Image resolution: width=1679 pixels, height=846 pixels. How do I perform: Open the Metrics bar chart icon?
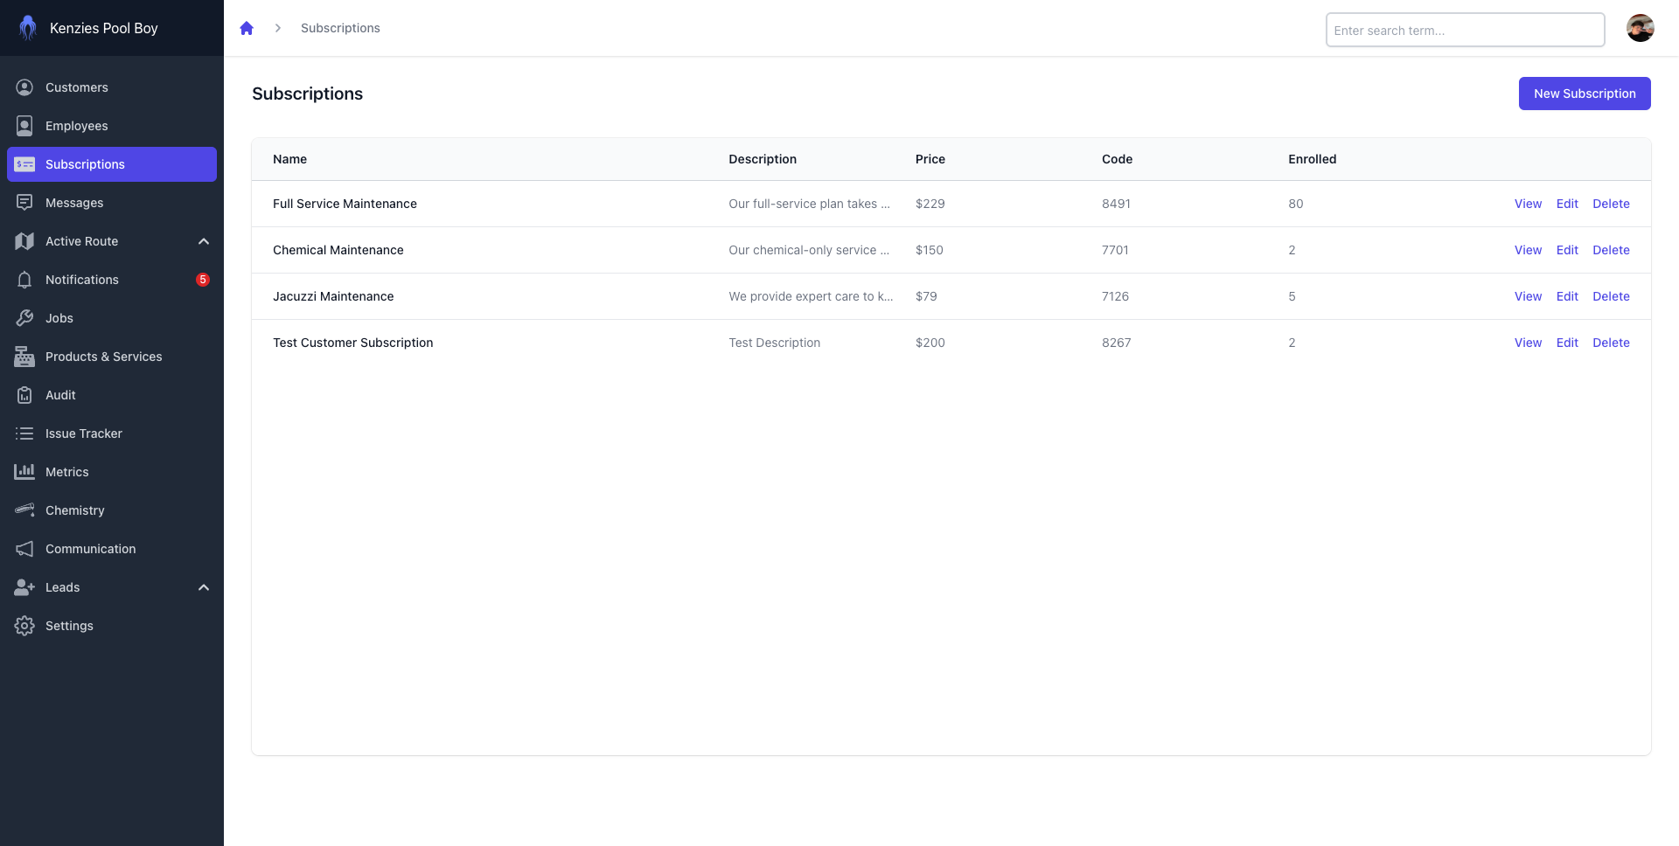click(24, 472)
